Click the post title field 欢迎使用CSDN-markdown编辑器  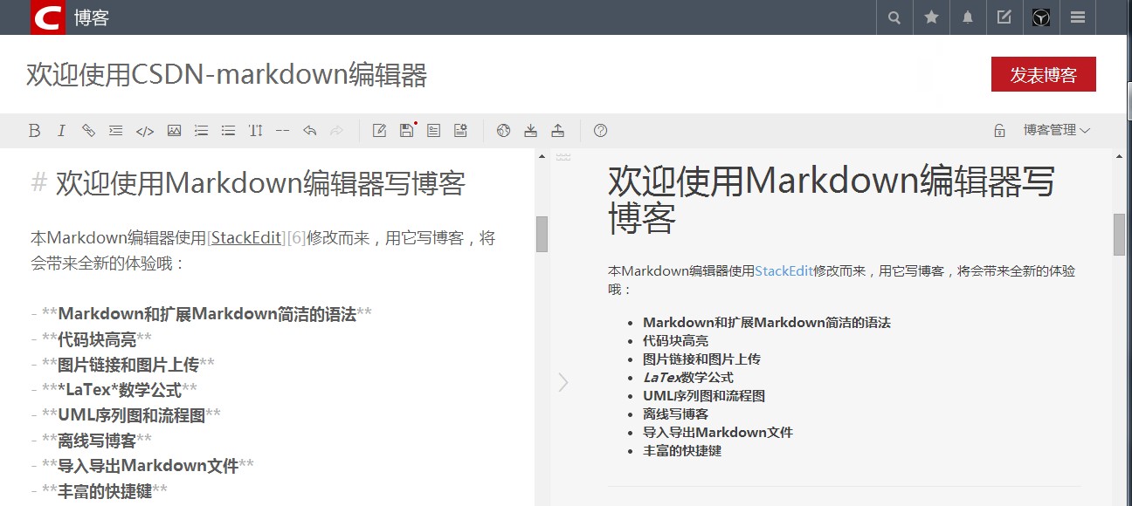(x=227, y=75)
